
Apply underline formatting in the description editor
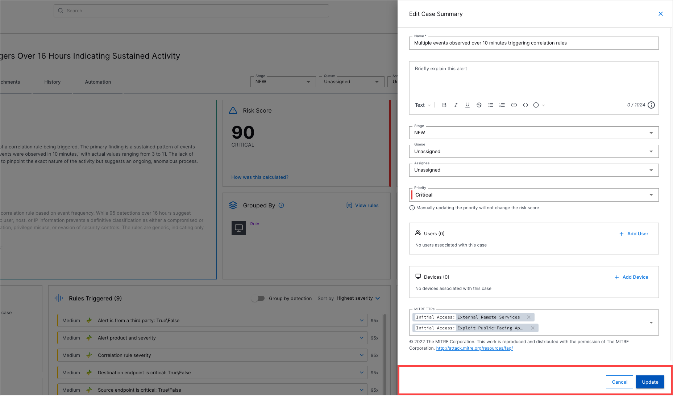(x=468, y=105)
